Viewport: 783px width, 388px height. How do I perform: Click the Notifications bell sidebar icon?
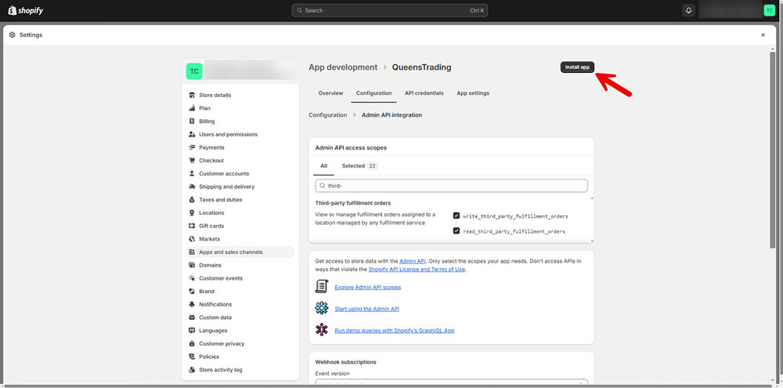(192, 304)
